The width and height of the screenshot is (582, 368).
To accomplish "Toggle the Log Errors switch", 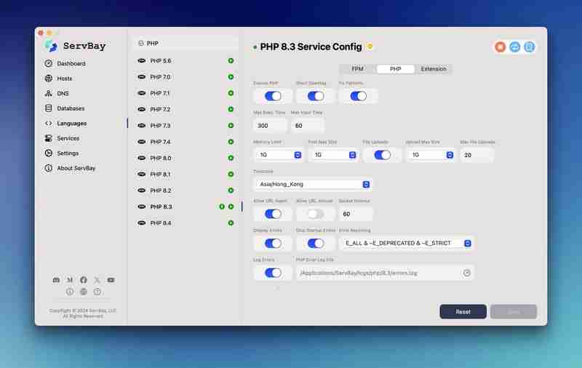I will coord(273,273).
